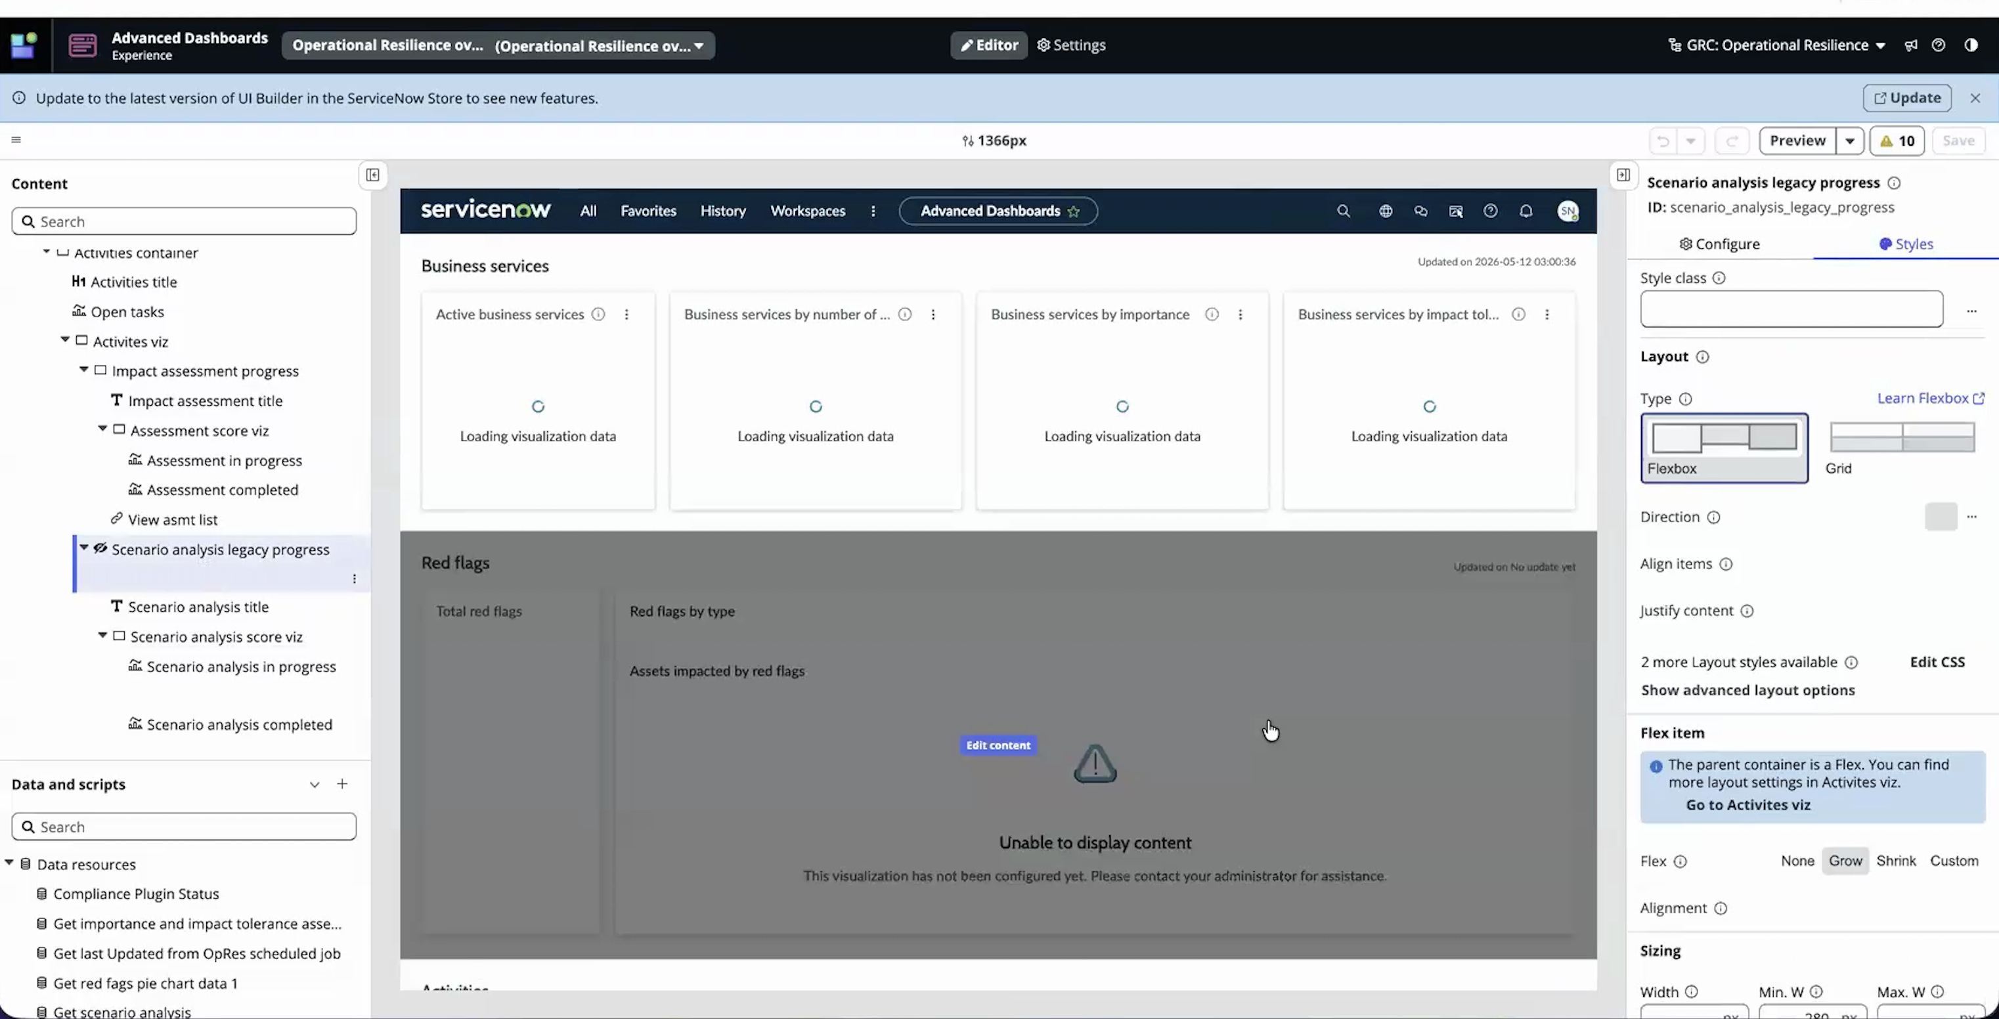Click the Workspaces menu in preview

807,211
